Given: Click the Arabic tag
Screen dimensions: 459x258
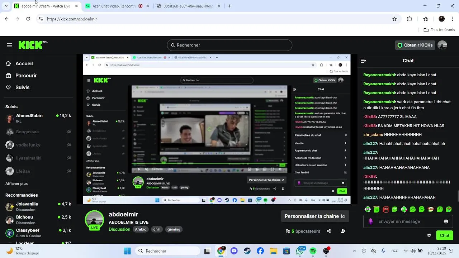Looking at the screenshot, I should pyautogui.click(x=141, y=229).
